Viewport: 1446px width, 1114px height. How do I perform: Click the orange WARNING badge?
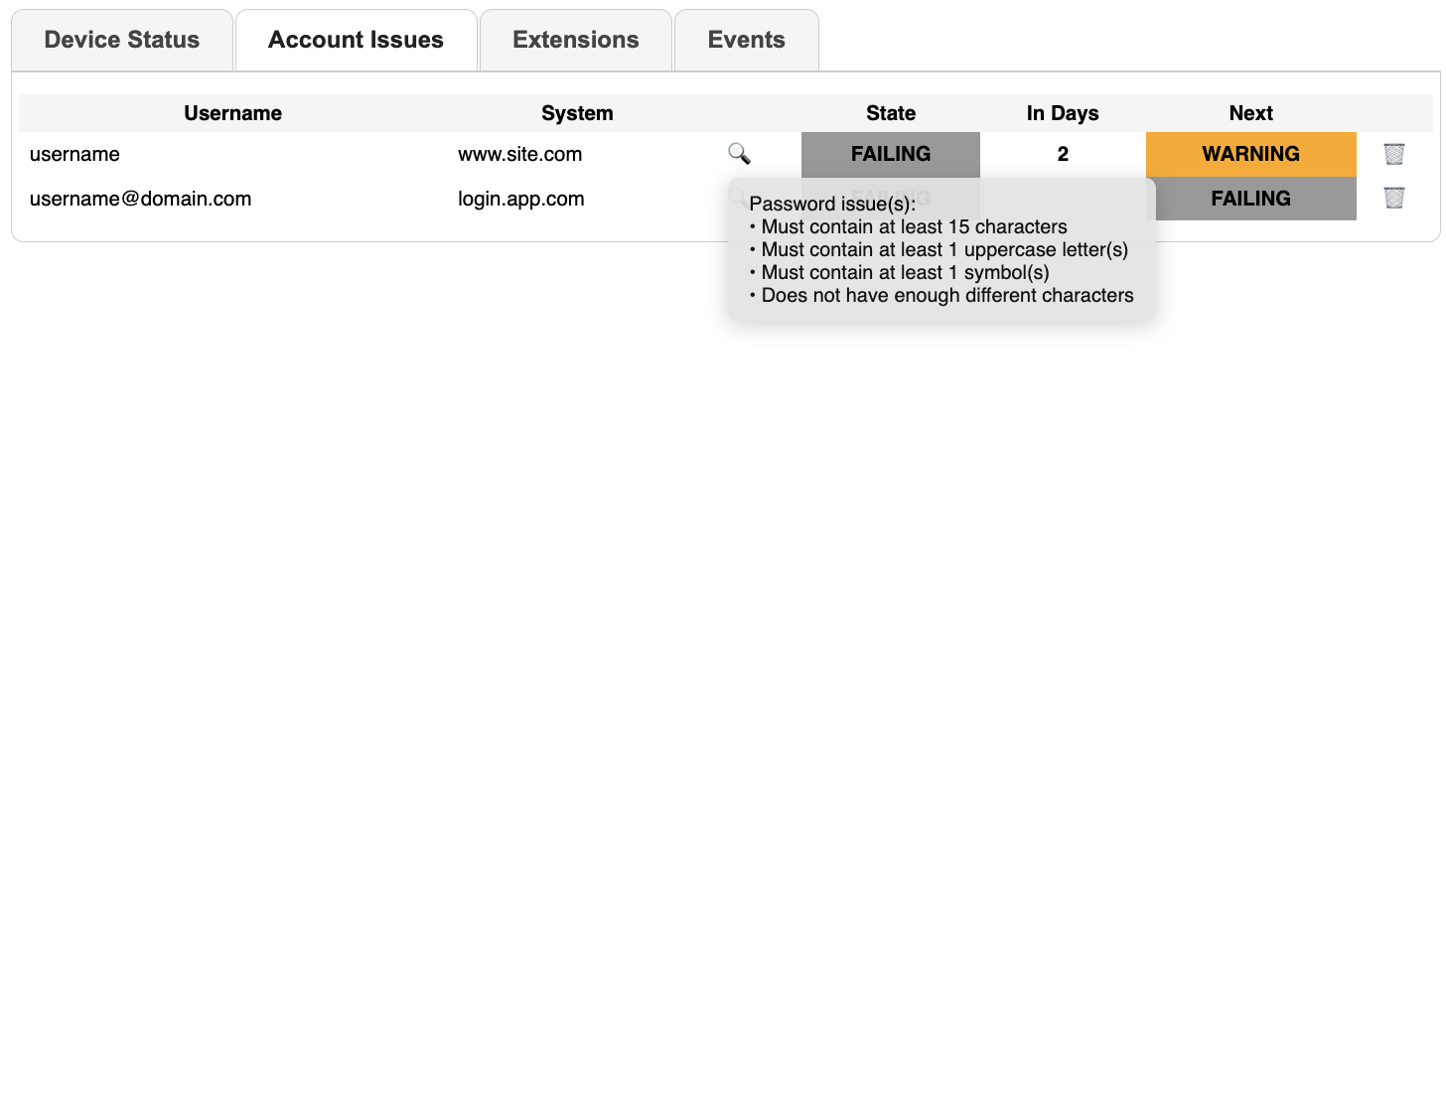(x=1250, y=154)
